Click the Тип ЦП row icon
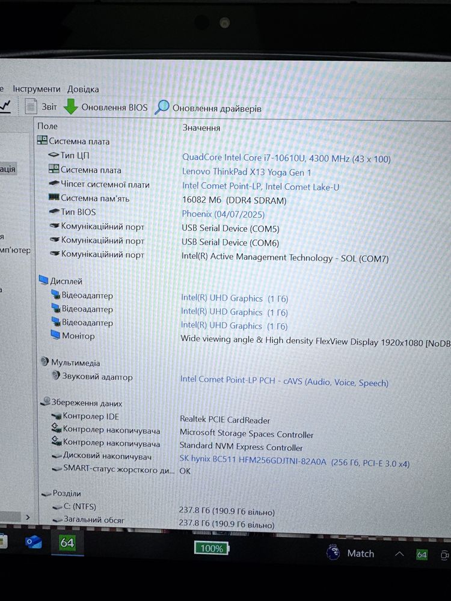The width and height of the screenshot is (451, 601). [x=54, y=155]
